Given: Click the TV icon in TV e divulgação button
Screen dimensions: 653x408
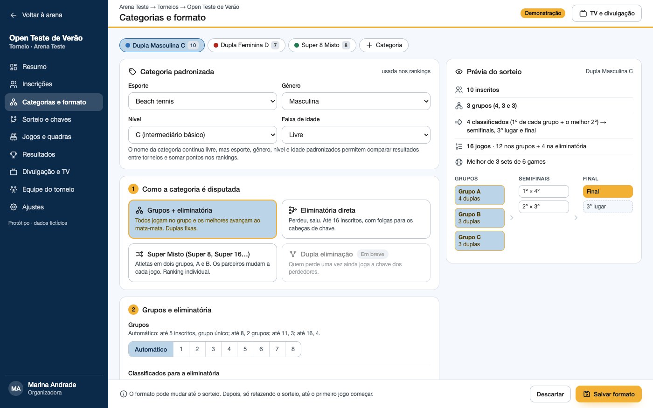Looking at the screenshot, I should pos(583,14).
